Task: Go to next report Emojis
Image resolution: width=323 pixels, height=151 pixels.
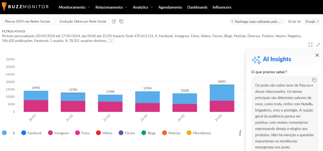Action: [311, 21]
